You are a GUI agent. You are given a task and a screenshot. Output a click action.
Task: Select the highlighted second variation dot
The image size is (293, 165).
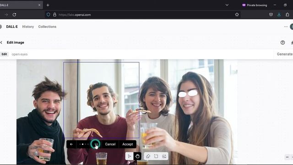[82, 144]
